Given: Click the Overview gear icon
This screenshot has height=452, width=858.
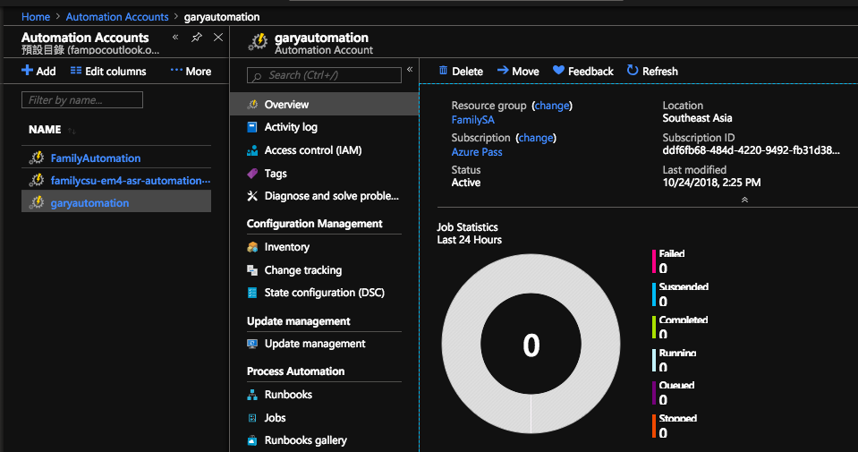Looking at the screenshot, I should pos(252,105).
